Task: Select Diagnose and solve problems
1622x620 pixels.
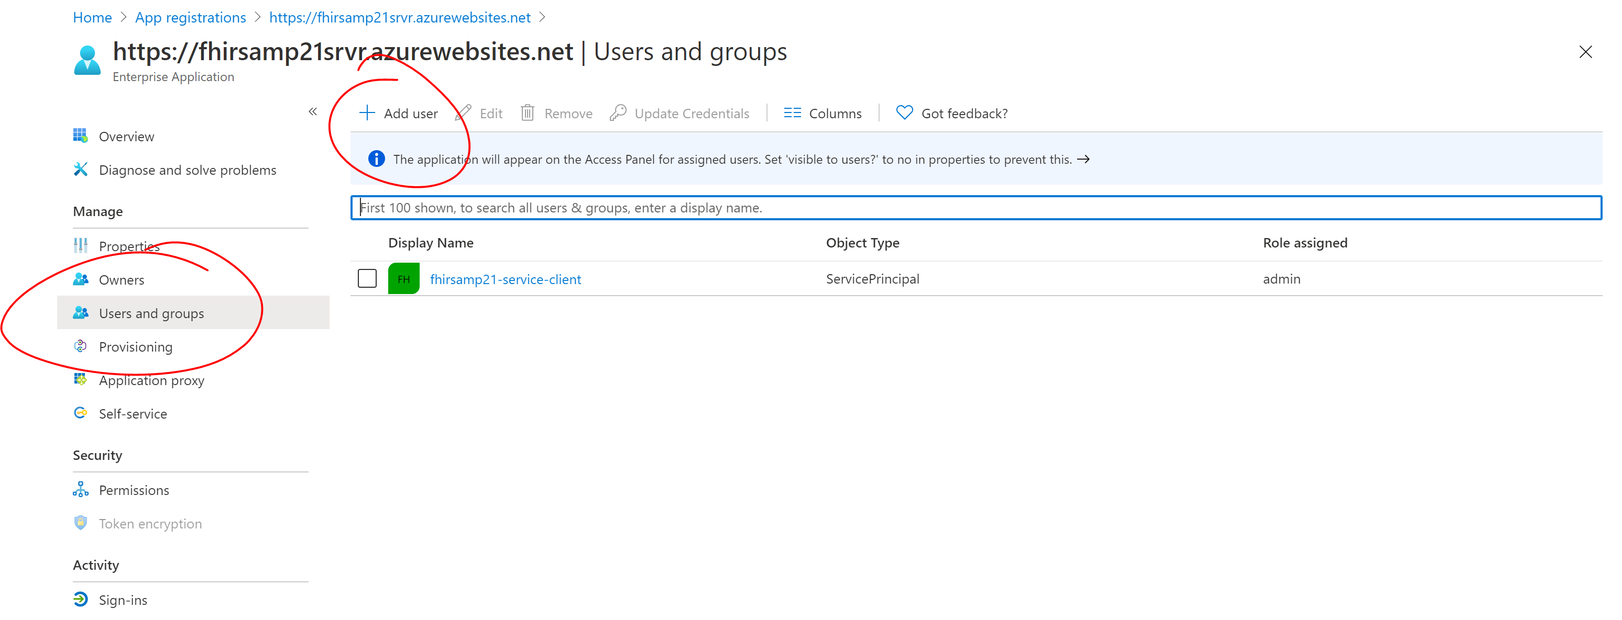Action: pos(187,169)
